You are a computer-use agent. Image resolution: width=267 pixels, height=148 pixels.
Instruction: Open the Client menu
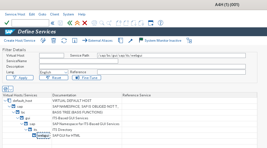(x=54, y=14)
